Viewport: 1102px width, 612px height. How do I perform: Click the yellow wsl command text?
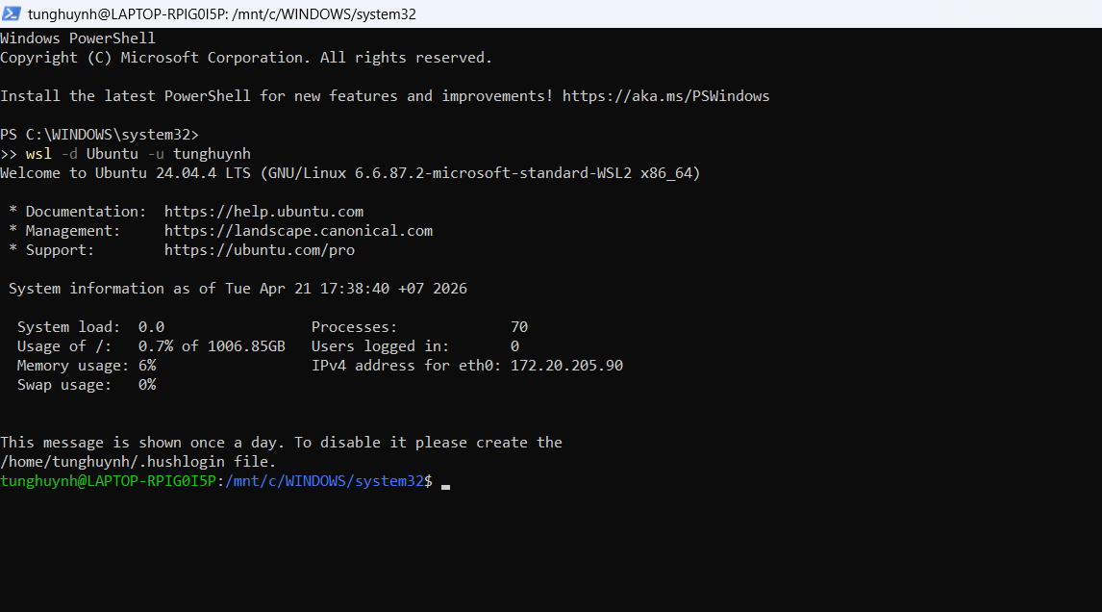(38, 154)
